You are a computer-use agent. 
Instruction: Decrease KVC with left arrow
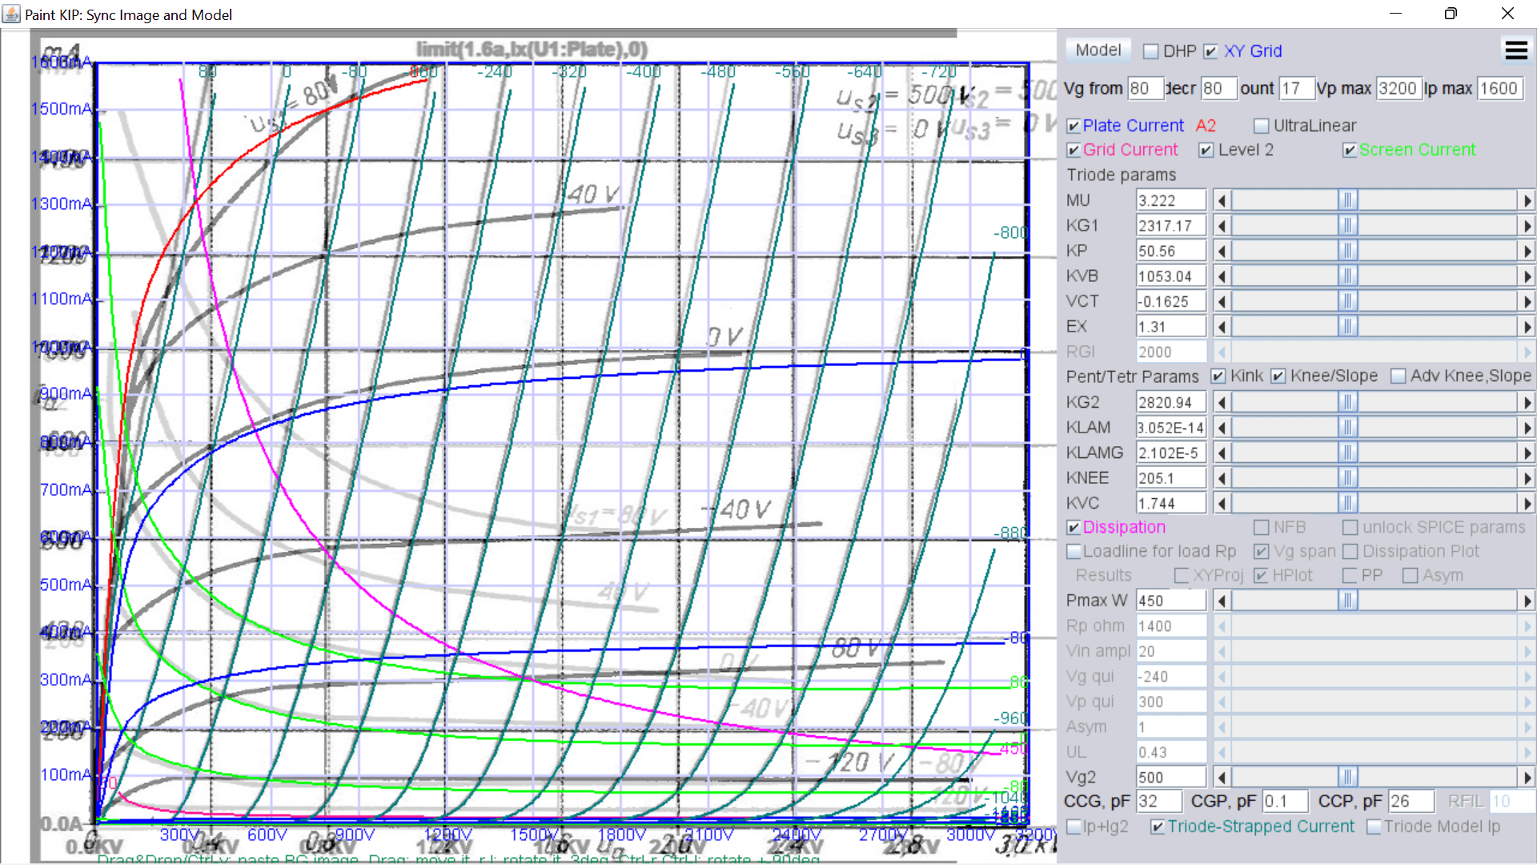pyautogui.click(x=1222, y=503)
